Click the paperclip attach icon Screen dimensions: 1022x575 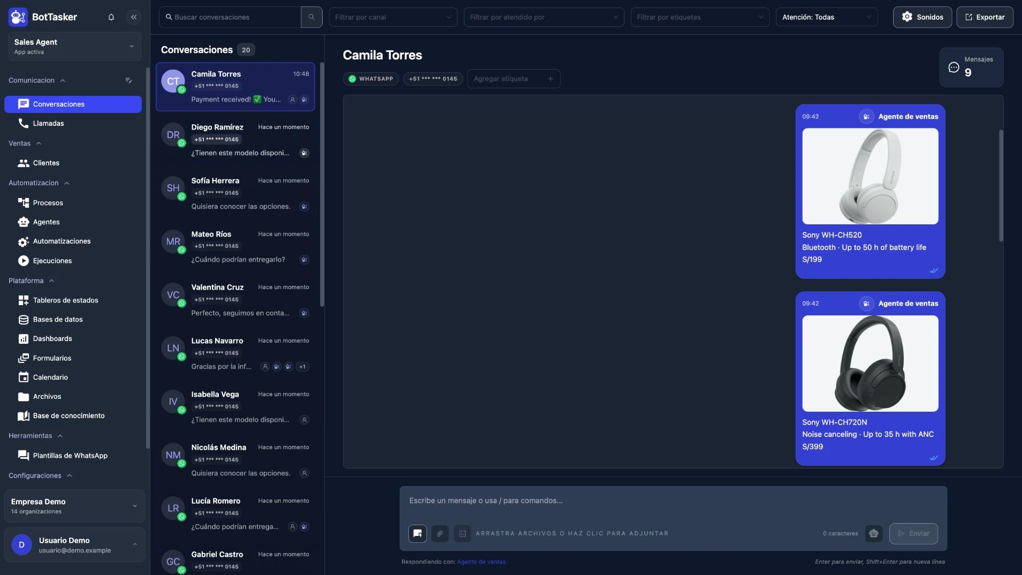440,534
